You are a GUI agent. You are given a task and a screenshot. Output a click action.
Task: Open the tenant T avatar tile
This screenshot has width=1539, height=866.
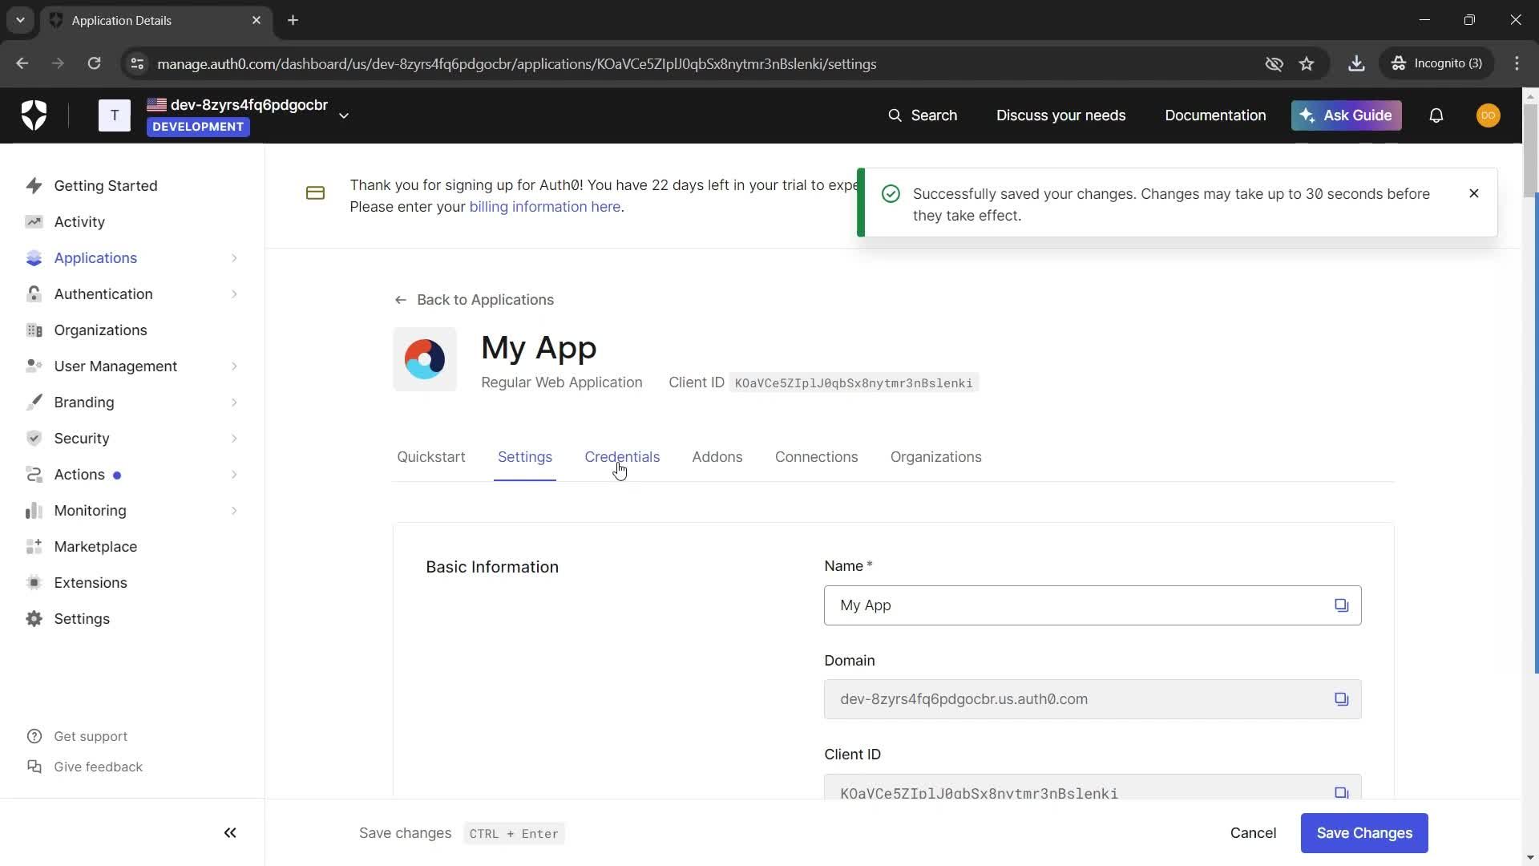click(115, 115)
